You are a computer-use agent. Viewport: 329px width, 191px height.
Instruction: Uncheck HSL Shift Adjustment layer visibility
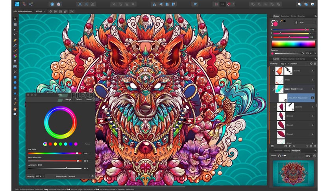pyautogui.click(x=312, y=98)
